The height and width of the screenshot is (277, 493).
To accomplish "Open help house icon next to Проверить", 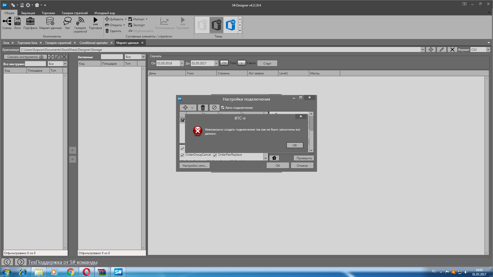I will tap(274, 158).
